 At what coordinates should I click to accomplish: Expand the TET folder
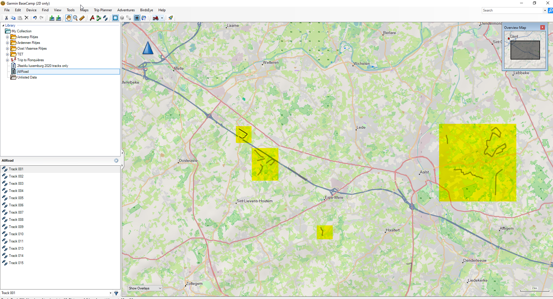[8, 54]
